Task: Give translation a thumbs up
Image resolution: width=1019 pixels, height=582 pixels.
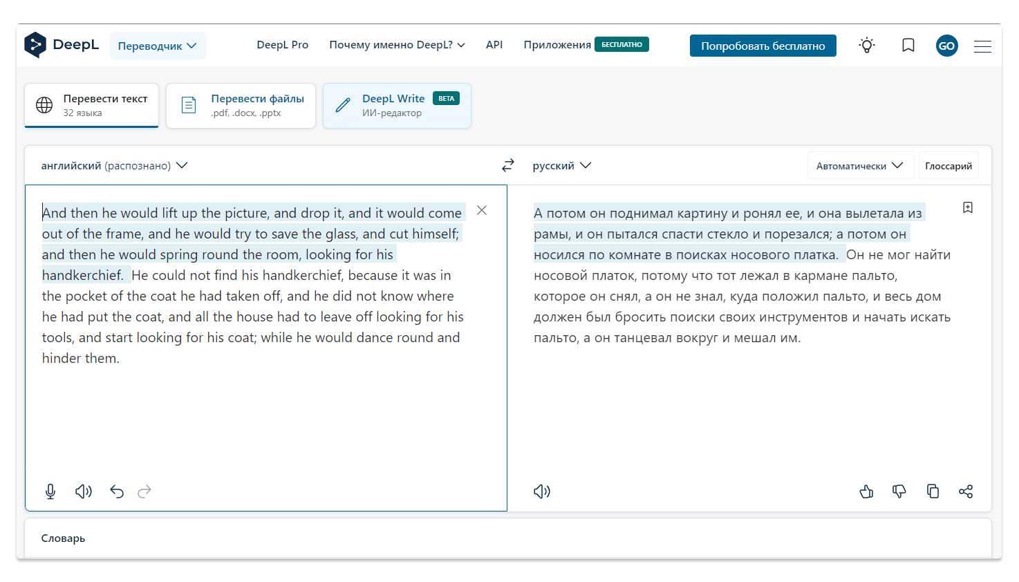Action: (x=866, y=491)
